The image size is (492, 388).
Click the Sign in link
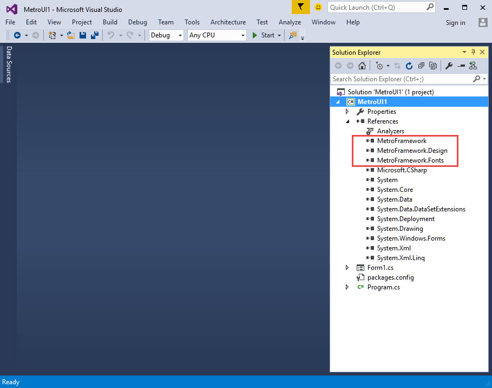click(455, 23)
